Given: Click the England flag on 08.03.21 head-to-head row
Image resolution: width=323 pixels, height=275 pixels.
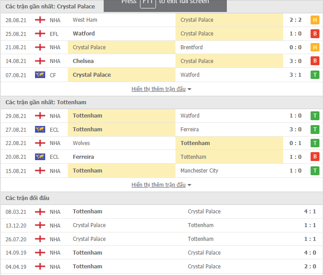Looking at the screenshot, I should pos(40,212).
